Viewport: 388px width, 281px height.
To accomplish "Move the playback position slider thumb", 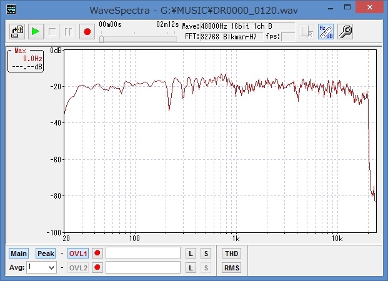I will (x=101, y=39).
